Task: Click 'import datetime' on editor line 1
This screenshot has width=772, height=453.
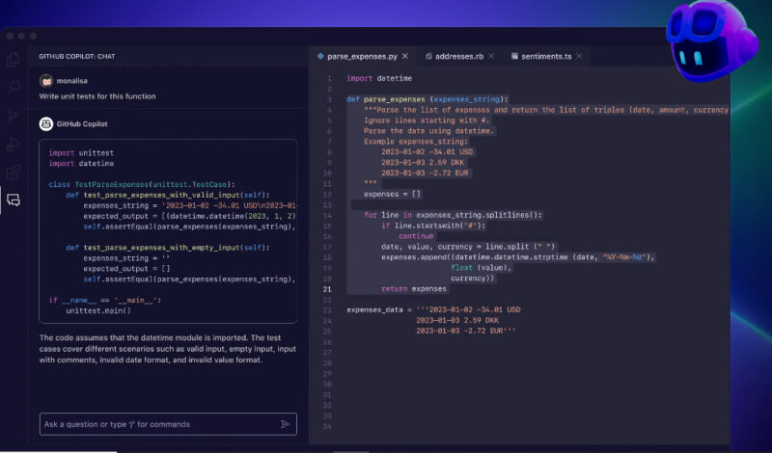Action: coord(379,78)
